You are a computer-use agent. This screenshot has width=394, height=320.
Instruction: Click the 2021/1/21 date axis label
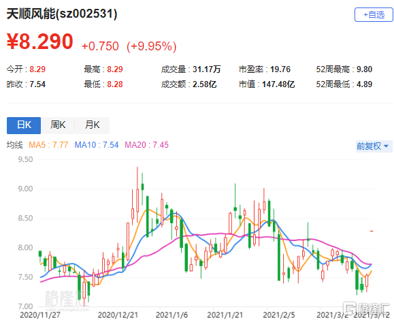click(225, 315)
